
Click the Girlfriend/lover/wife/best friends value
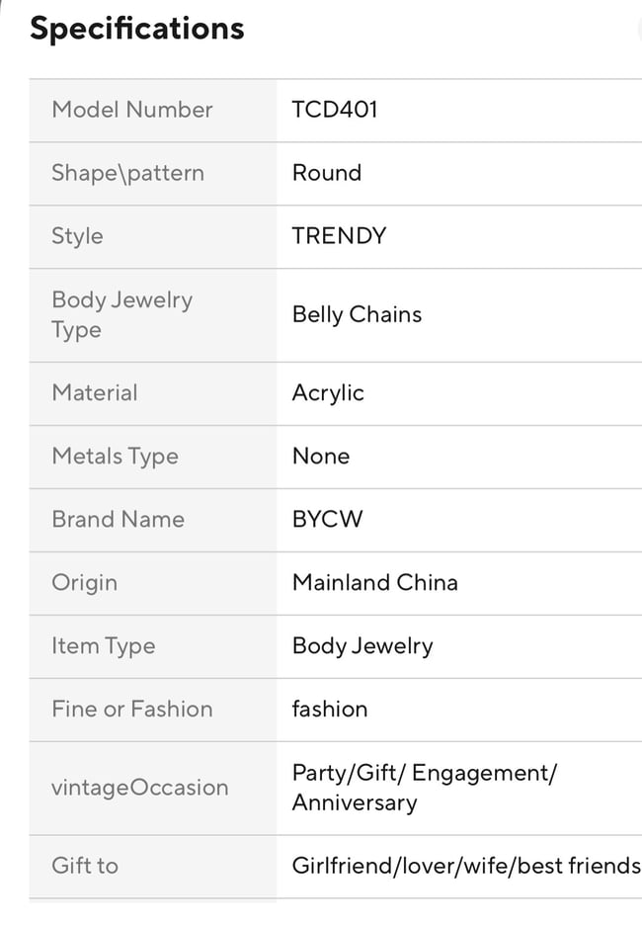[x=466, y=866]
